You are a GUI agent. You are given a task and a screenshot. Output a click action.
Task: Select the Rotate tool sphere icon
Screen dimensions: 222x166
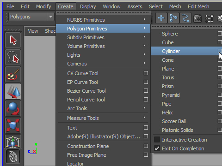[x=13, y=108]
